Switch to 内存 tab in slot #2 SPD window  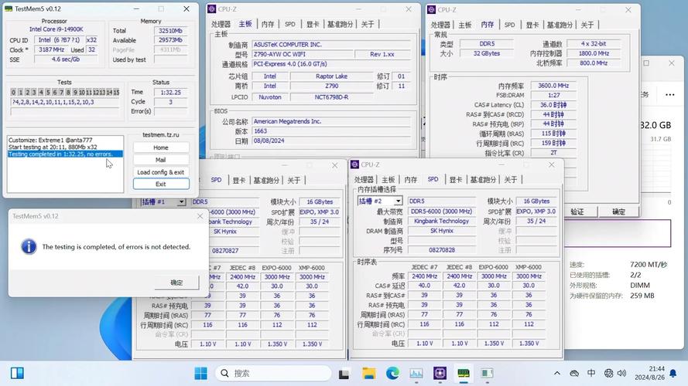(x=411, y=180)
